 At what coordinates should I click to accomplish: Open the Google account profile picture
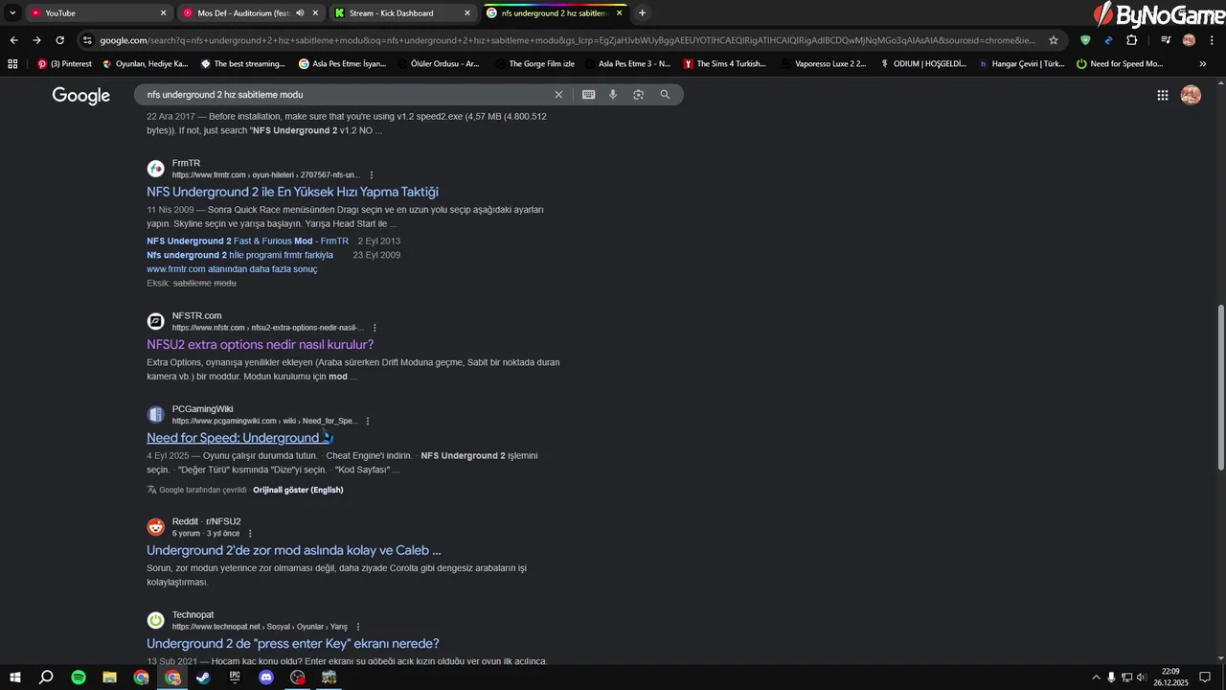pyautogui.click(x=1191, y=95)
